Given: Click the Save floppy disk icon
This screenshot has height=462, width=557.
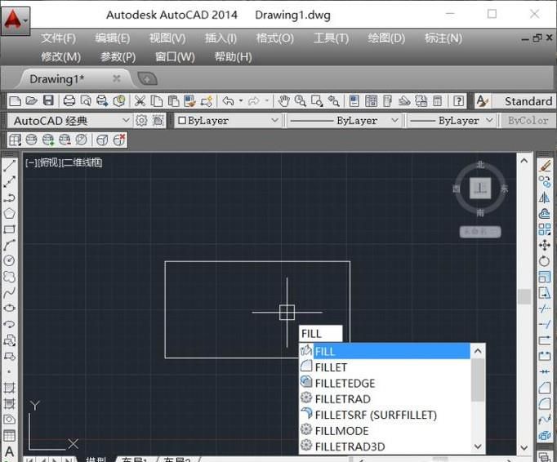Looking at the screenshot, I should (48, 101).
